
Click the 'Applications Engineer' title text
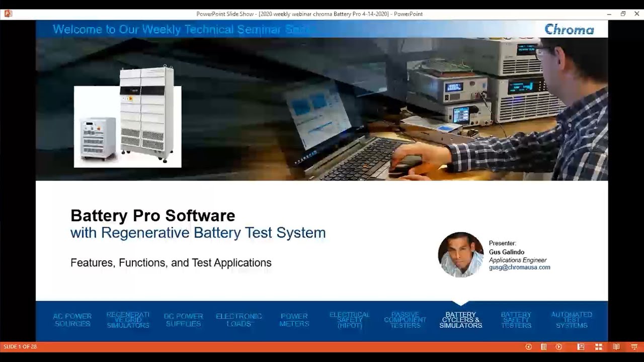pyautogui.click(x=518, y=260)
